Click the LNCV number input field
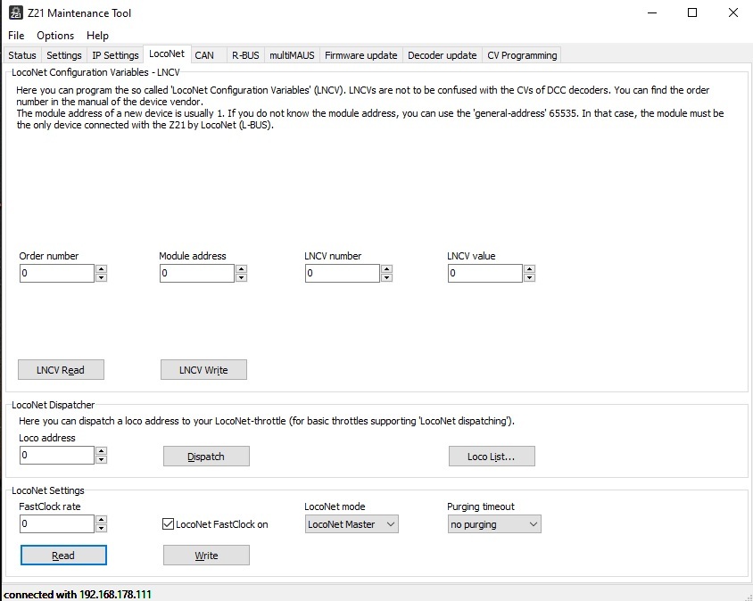 (343, 273)
